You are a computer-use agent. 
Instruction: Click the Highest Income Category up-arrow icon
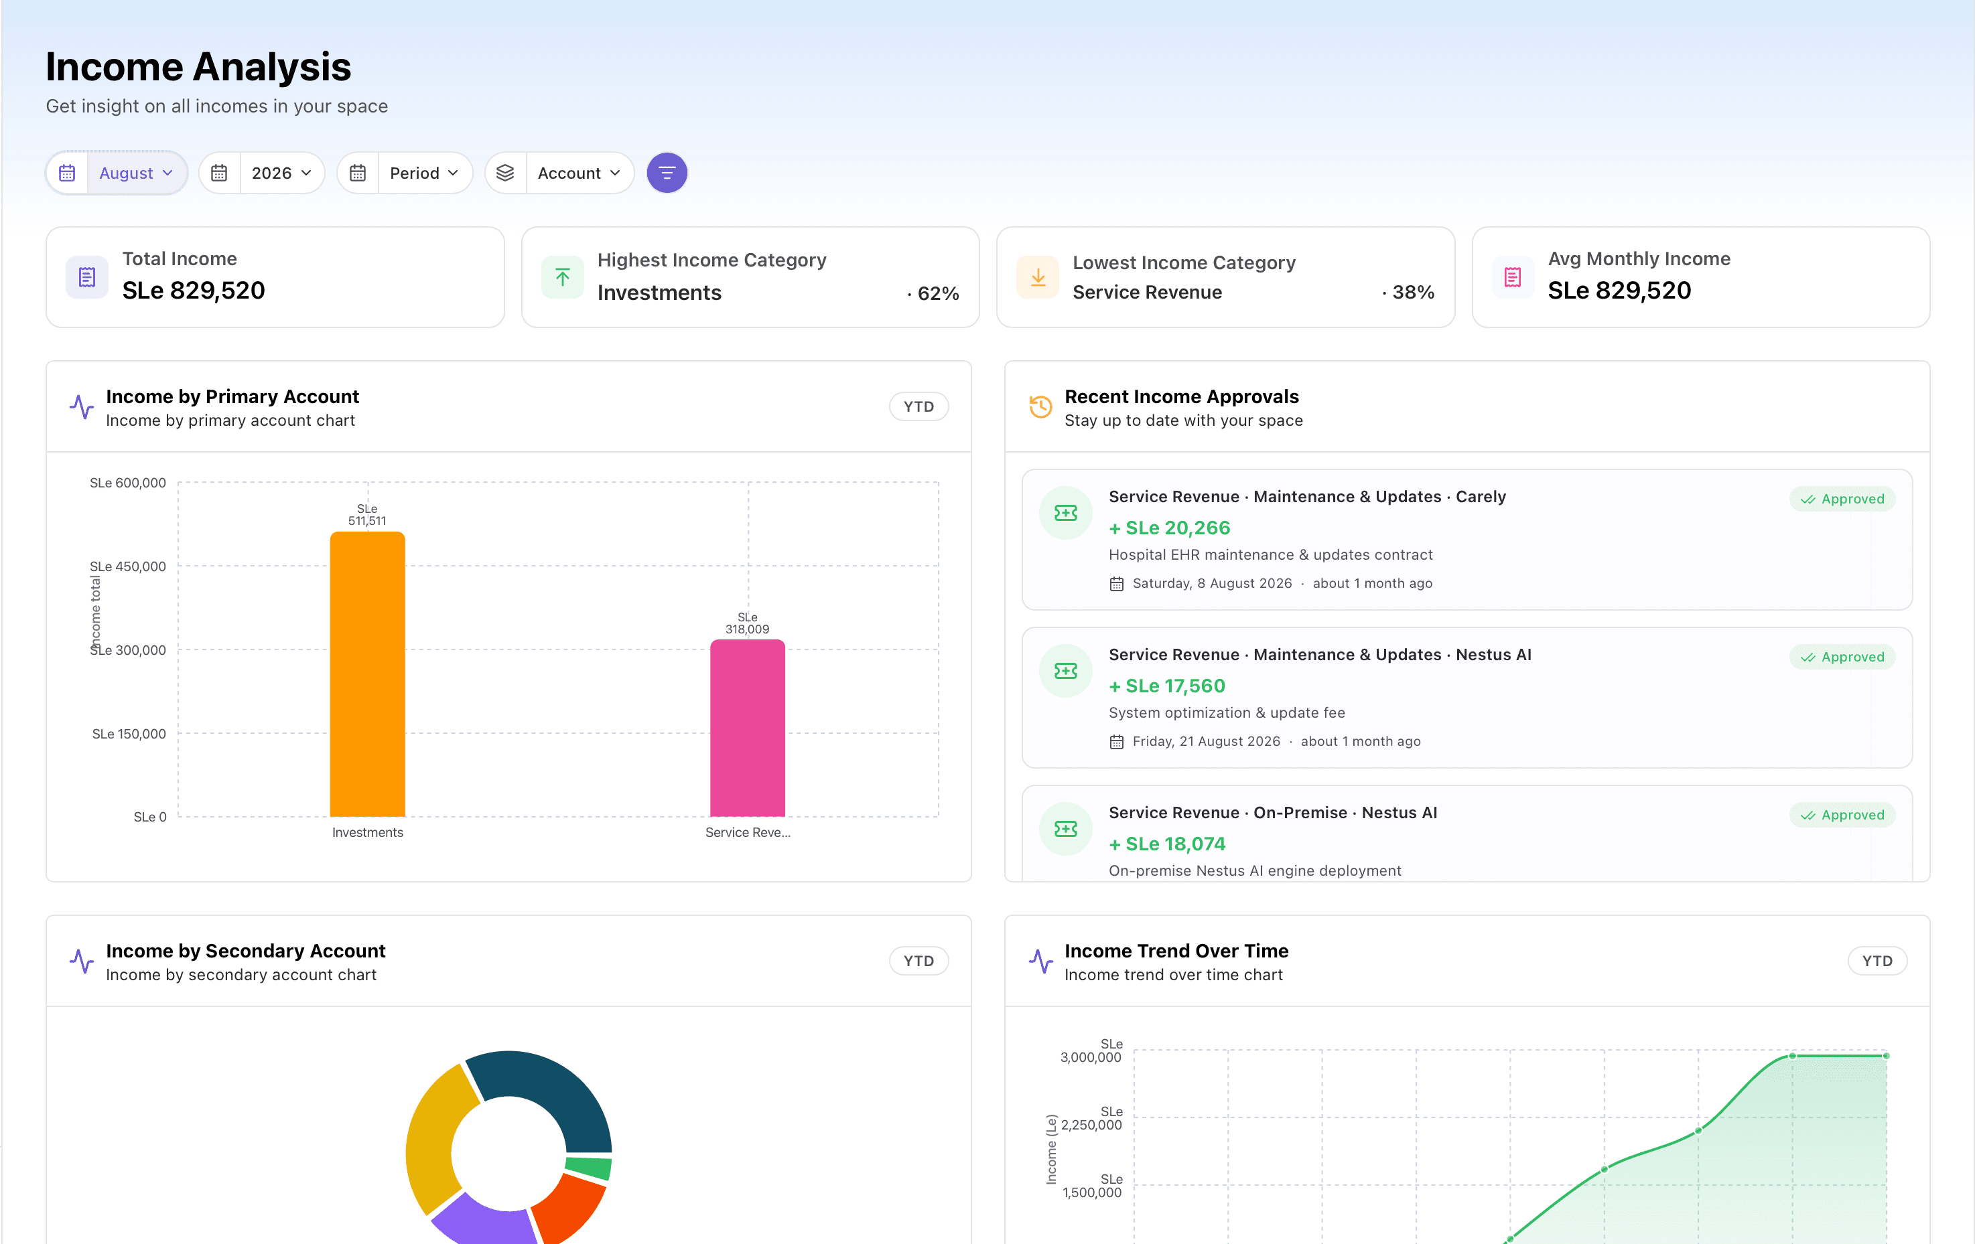click(x=563, y=277)
